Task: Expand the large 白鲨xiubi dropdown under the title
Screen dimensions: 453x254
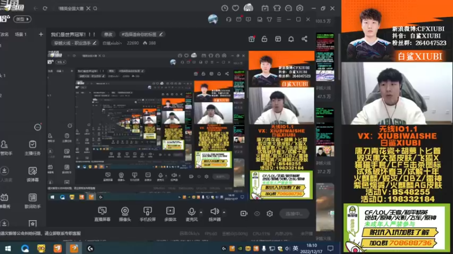Action: (112, 43)
